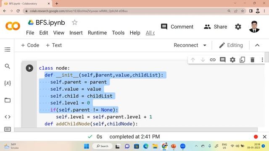Open the Tools menu
The height and width of the screenshot is (151, 269).
pyautogui.click(x=118, y=33)
